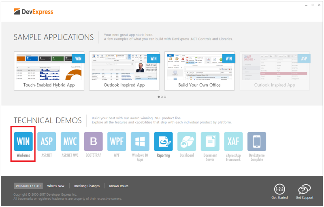This screenshot has width=324, height=207.
Task: Close the DevExpress demo center window
Action: [x=319, y=5]
